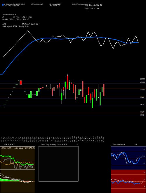Screen dimensions: 146x193
Task: Open the empty intraday trading price chart box
Action: (x=58, y=164)
